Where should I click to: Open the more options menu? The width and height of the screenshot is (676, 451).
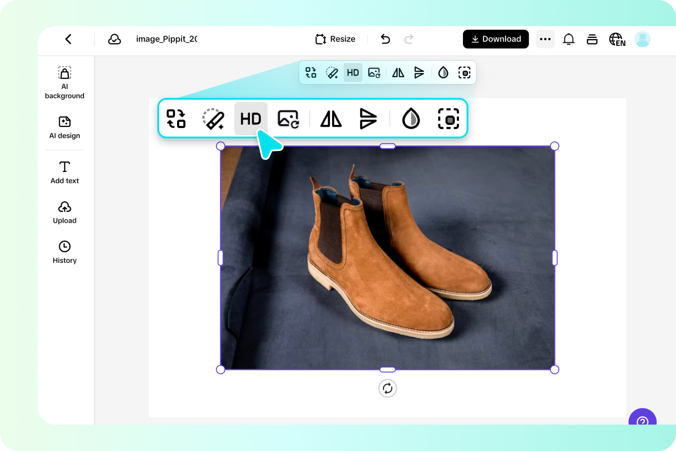(x=545, y=39)
